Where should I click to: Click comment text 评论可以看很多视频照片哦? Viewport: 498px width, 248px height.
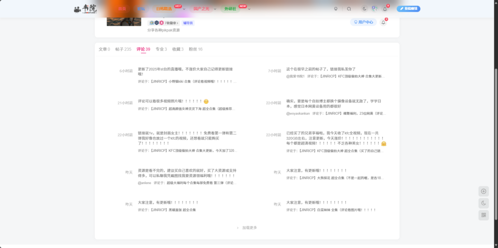pyautogui.click(x=173, y=101)
